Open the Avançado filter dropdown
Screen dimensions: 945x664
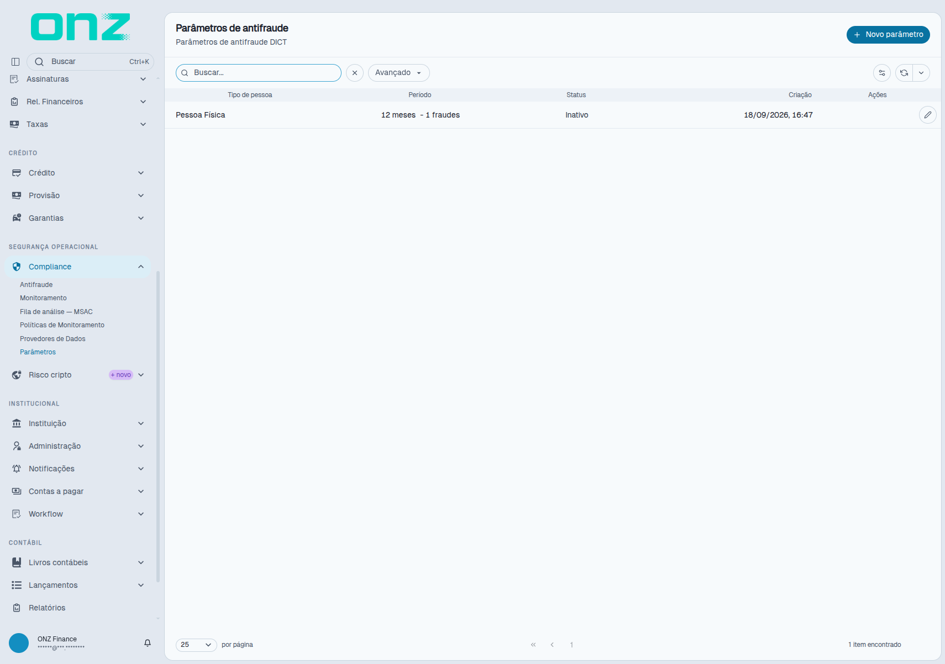point(399,73)
